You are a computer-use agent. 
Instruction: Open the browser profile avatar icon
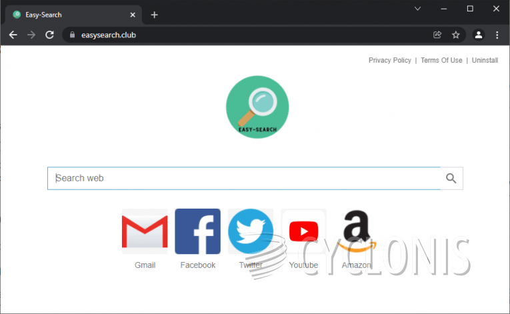pos(478,35)
